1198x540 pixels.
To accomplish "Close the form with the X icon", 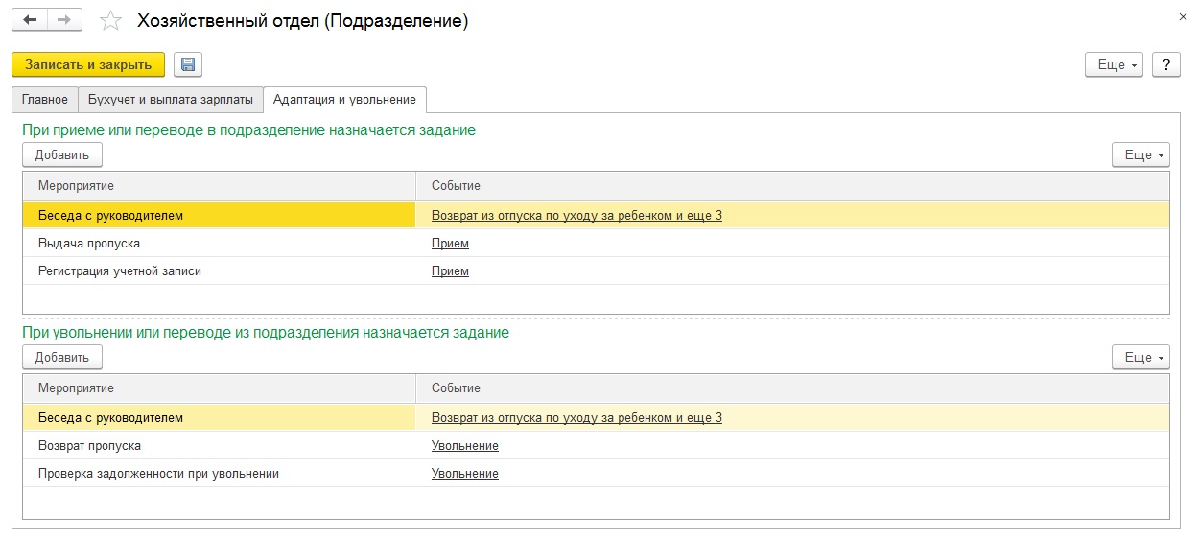I will pos(1180,17).
